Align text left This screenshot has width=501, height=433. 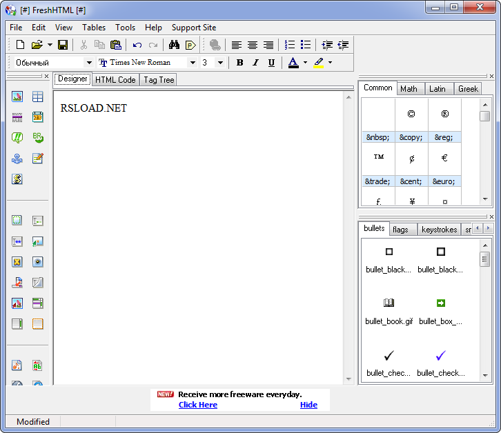click(237, 45)
